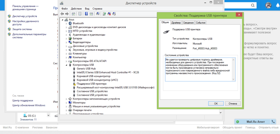Viewport: 280px width, 134px height.
Task: Open the Справка menu
Action: (x=97, y=8)
